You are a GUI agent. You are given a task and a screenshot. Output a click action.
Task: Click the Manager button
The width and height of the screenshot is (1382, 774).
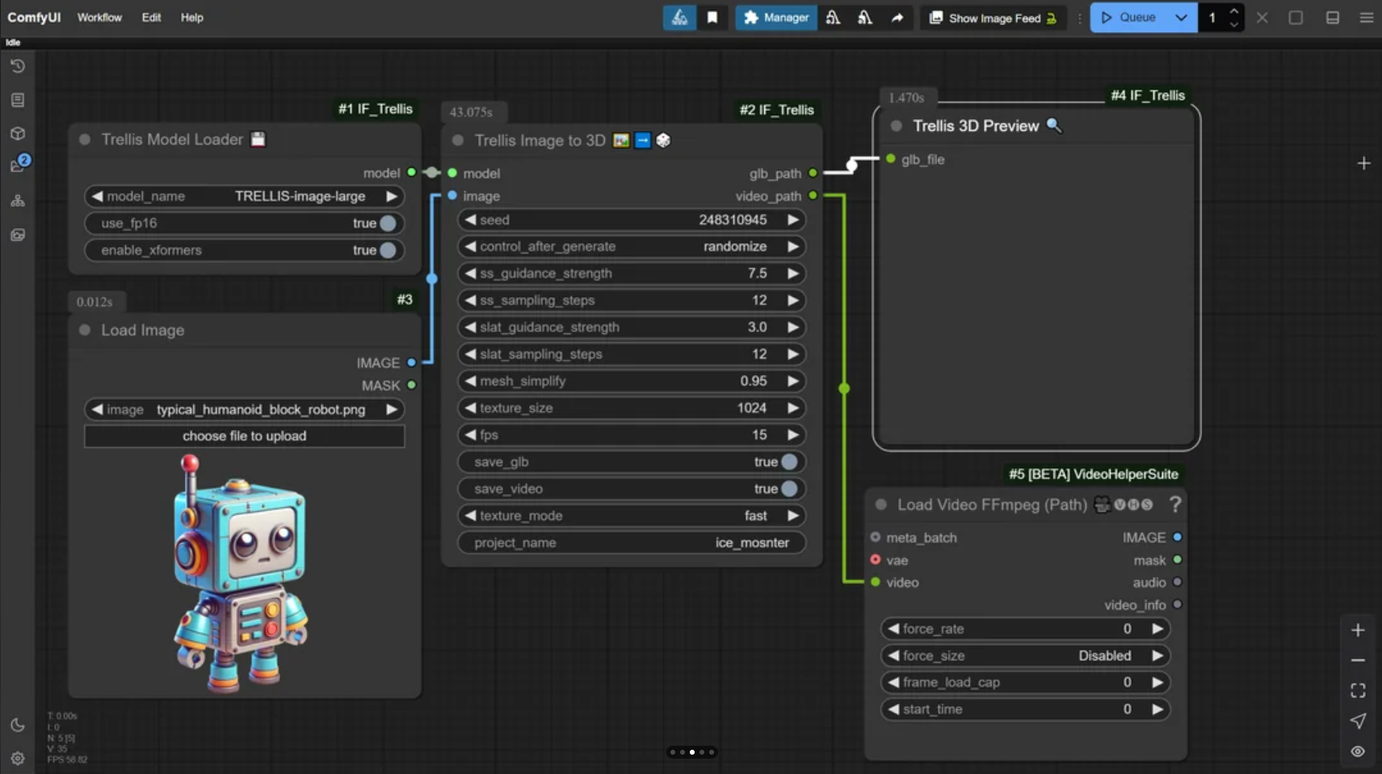[x=775, y=18]
